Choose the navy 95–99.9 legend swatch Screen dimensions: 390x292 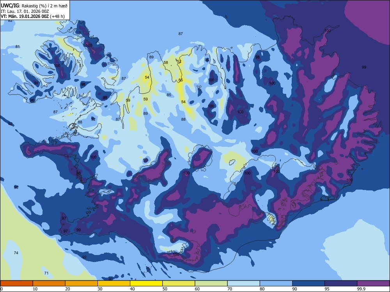pos(341,283)
